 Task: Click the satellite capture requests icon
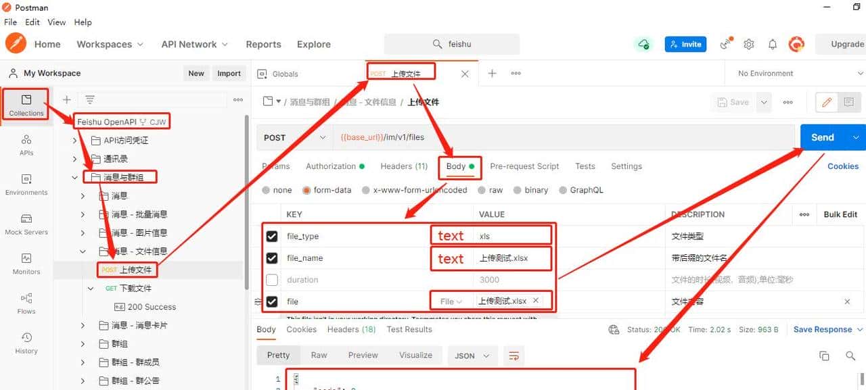pyautogui.click(x=727, y=44)
